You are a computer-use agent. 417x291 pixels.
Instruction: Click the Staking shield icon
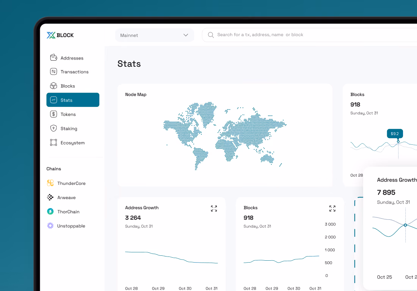click(x=53, y=128)
